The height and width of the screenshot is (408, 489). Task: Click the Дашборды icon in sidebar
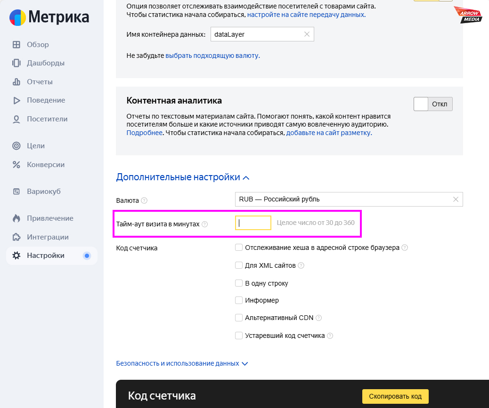point(16,63)
